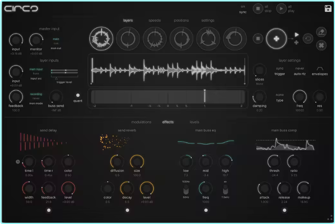Open the speeds tab
Image resolution: width=335 pixels, height=224 pixels.
tap(154, 20)
